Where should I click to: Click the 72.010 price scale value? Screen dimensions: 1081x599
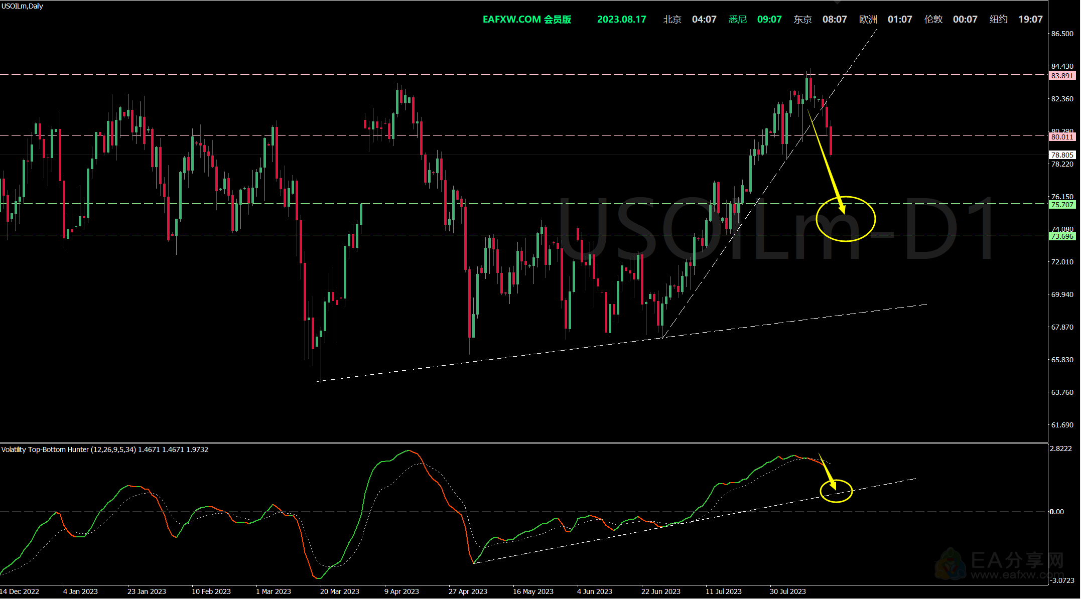coord(1062,262)
